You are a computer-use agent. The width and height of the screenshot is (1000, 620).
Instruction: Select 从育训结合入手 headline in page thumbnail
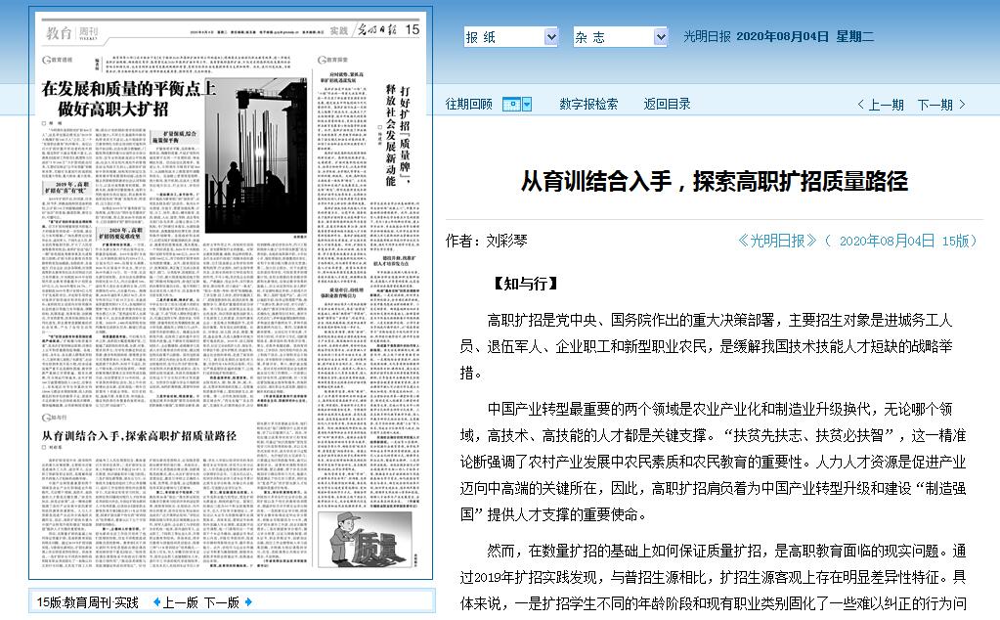[x=139, y=435]
